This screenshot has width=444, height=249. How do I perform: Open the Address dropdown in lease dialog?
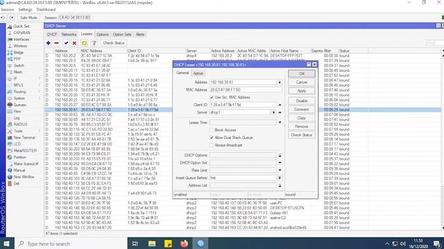click(x=280, y=82)
